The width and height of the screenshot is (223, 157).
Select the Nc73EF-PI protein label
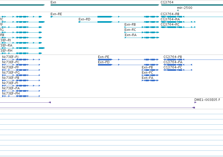(10, 83)
